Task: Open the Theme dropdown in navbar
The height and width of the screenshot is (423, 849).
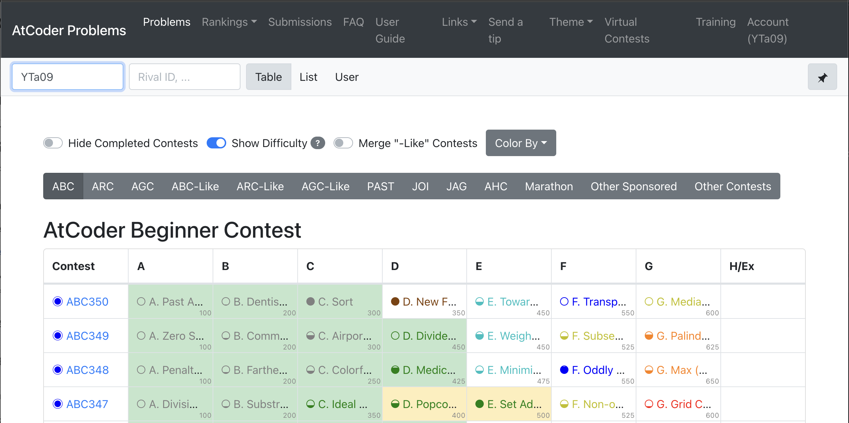Action: point(571,22)
